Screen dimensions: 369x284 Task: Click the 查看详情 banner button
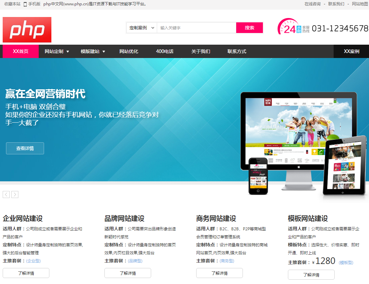(x=25, y=148)
